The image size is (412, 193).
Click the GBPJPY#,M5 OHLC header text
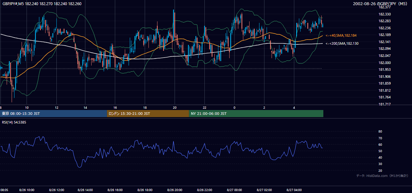coord(42,4)
